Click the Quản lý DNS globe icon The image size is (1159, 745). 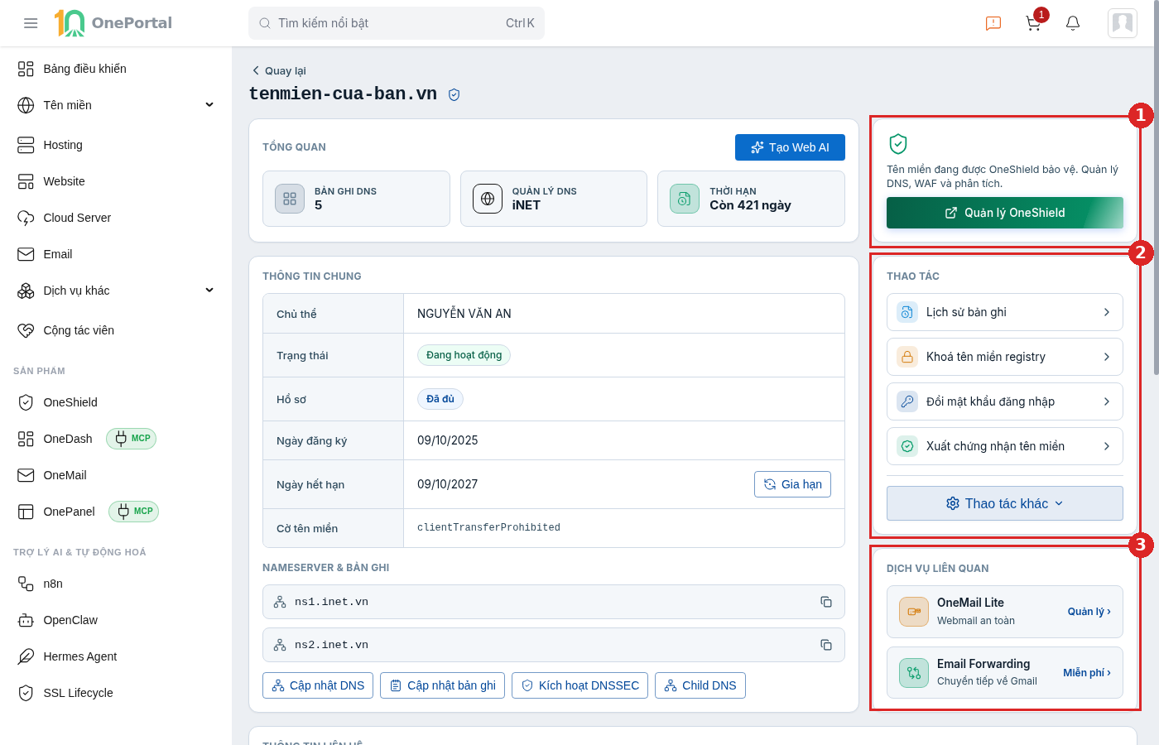click(x=488, y=199)
